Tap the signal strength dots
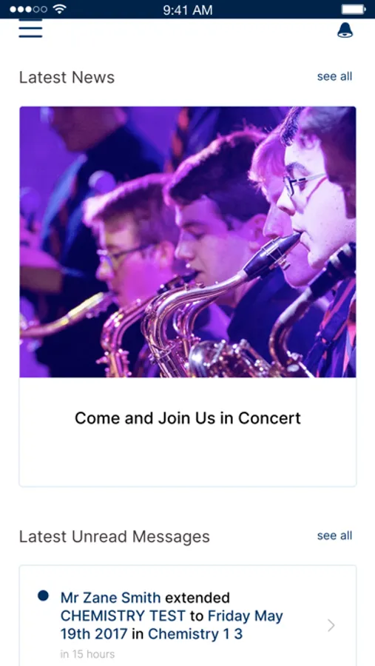This screenshot has height=666, width=375. click(28, 9)
